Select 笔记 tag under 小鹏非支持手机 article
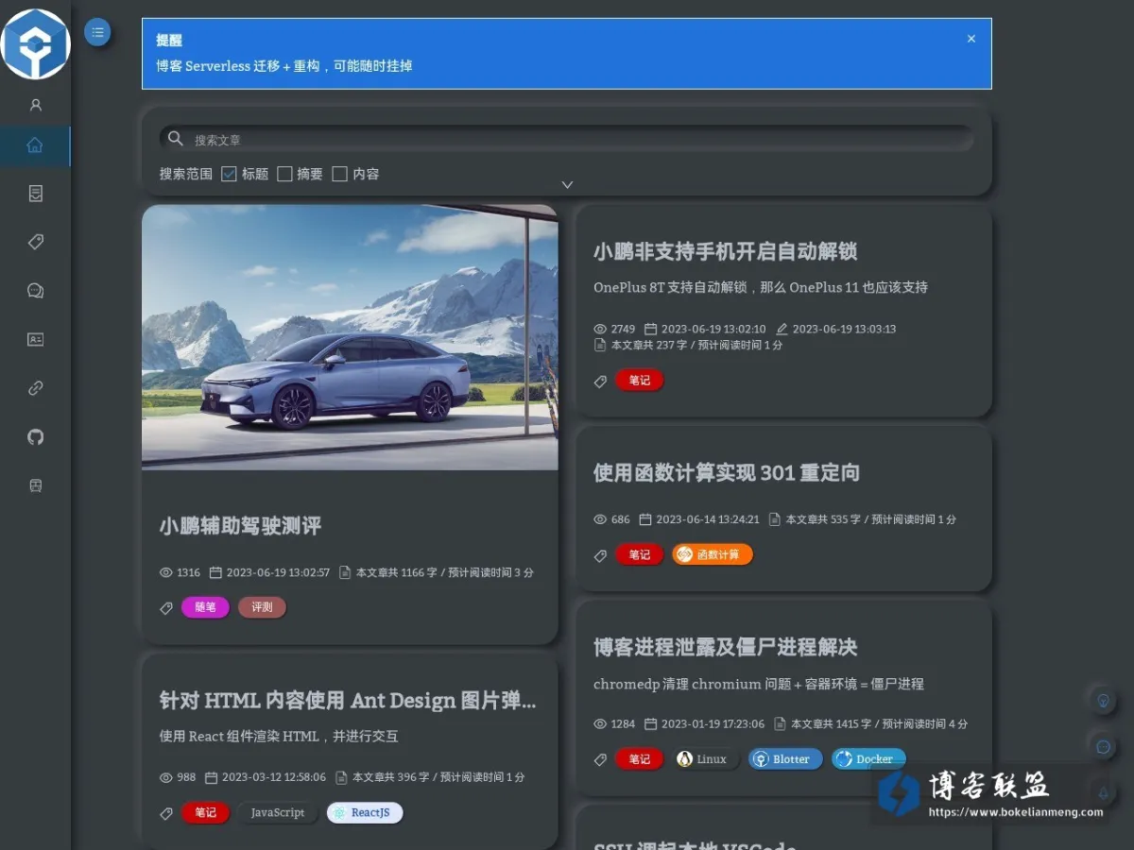This screenshot has width=1134, height=850. pyautogui.click(x=640, y=381)
